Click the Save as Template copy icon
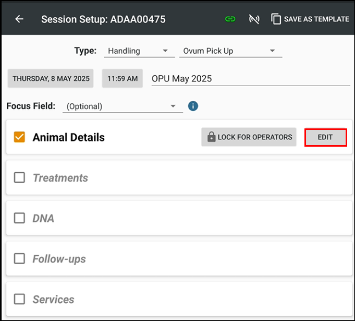The height and width of the screenshot is (321, 355). click(x=276, y=19)
